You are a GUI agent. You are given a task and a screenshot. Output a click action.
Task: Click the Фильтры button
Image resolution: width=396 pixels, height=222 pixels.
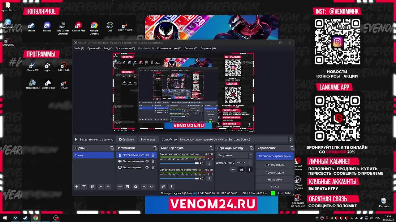click(148, 139)
